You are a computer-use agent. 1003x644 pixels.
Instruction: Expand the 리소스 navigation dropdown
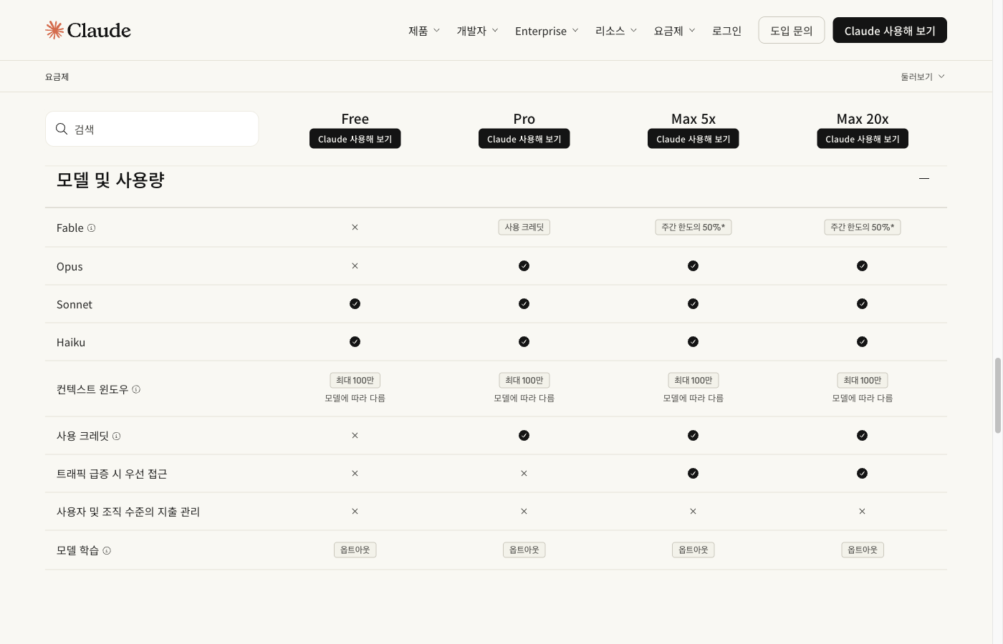pos(616,31)
